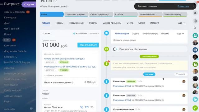This screenshot has height=112, width=199.
Task: Click Пригласить к обсуждению
Action: point(133,49)
